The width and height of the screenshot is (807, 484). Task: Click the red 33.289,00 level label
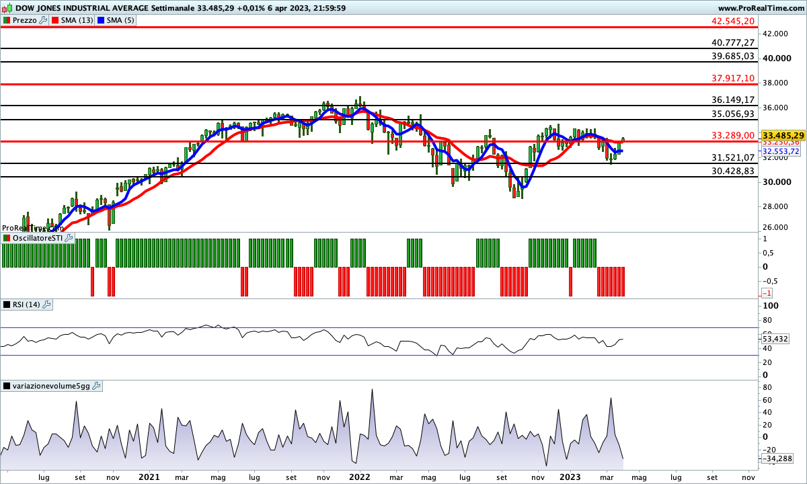click(x=733, y=135)
